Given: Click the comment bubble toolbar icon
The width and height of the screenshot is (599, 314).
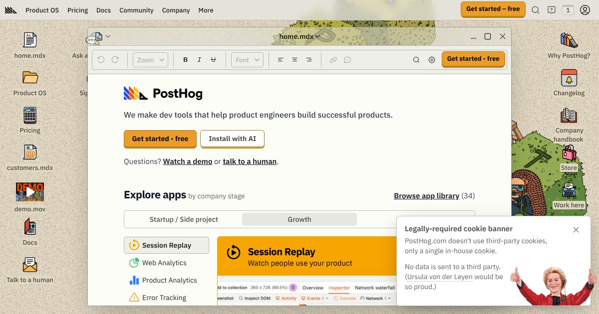Looking at the screenshot, I should click(347, 60).
